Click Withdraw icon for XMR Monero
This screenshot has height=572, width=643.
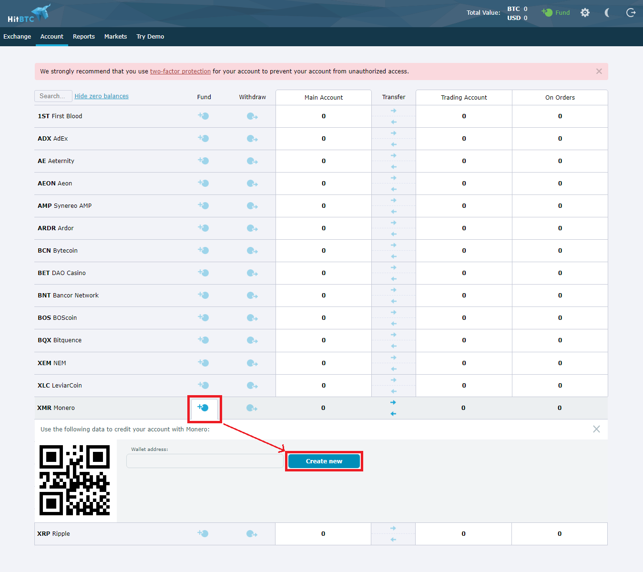click(x=252, y=408)
